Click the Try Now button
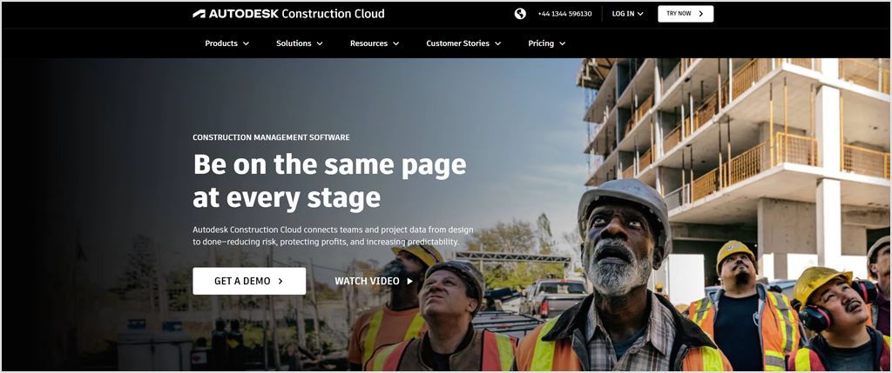This screenshot has width=892, height=373. click(685, 14)
